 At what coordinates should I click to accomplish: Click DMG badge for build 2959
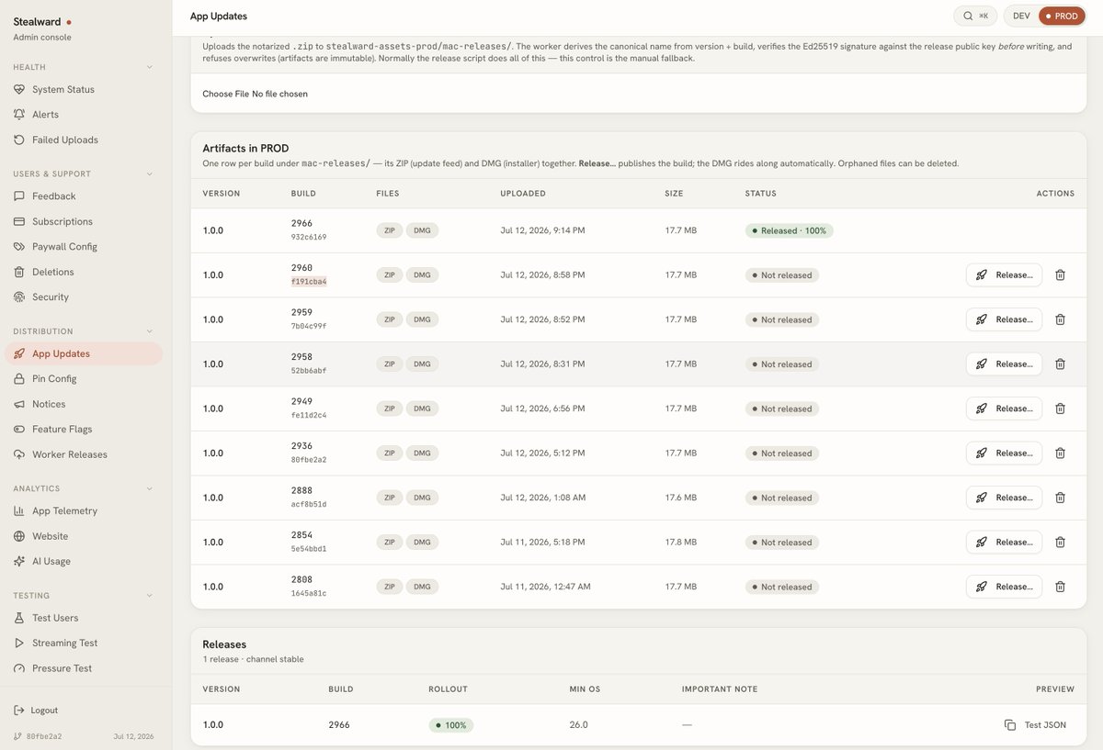(422, 319)
